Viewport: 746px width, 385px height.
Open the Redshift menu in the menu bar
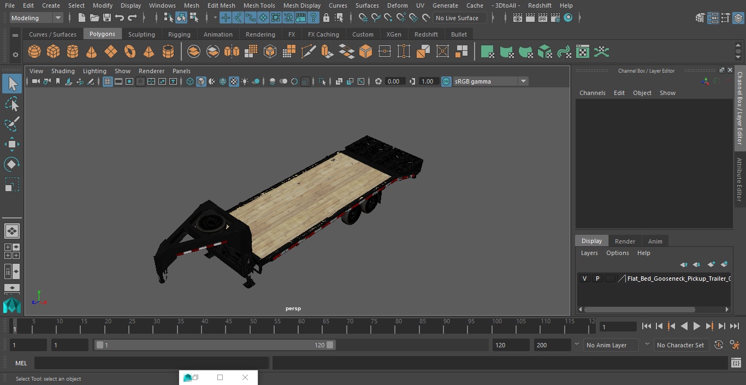click(540, 5)
